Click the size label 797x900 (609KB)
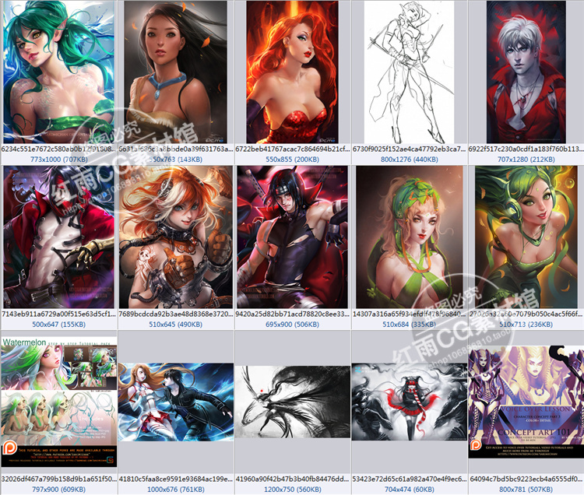 coord(59,490)
